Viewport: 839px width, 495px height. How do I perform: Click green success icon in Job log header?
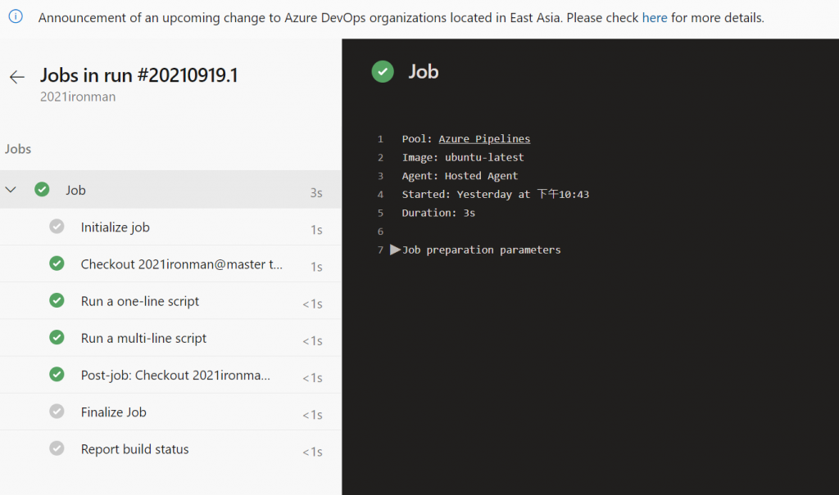tap(382, 72)
